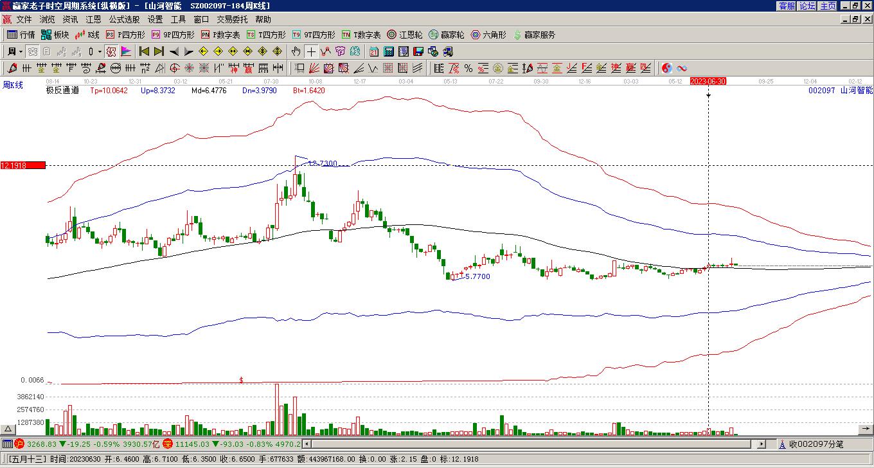Activate the crosshair cursor tool

click(311, 51)
